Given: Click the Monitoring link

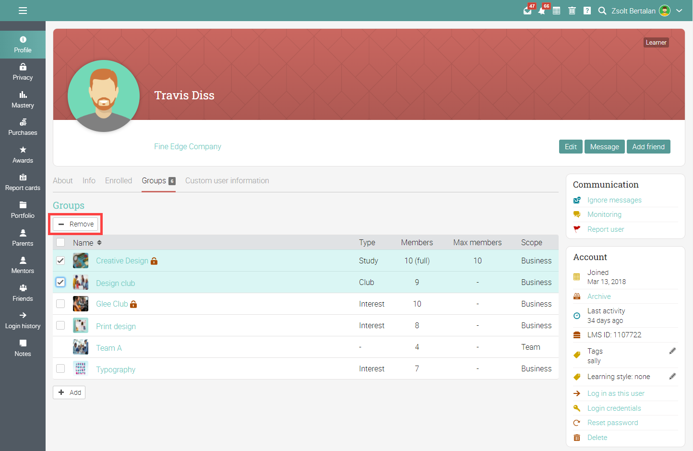Looking at the screenshot, I should point(604,214).
